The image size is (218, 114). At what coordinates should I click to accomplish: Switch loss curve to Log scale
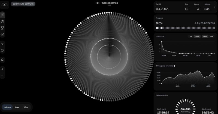coord(191,36)
